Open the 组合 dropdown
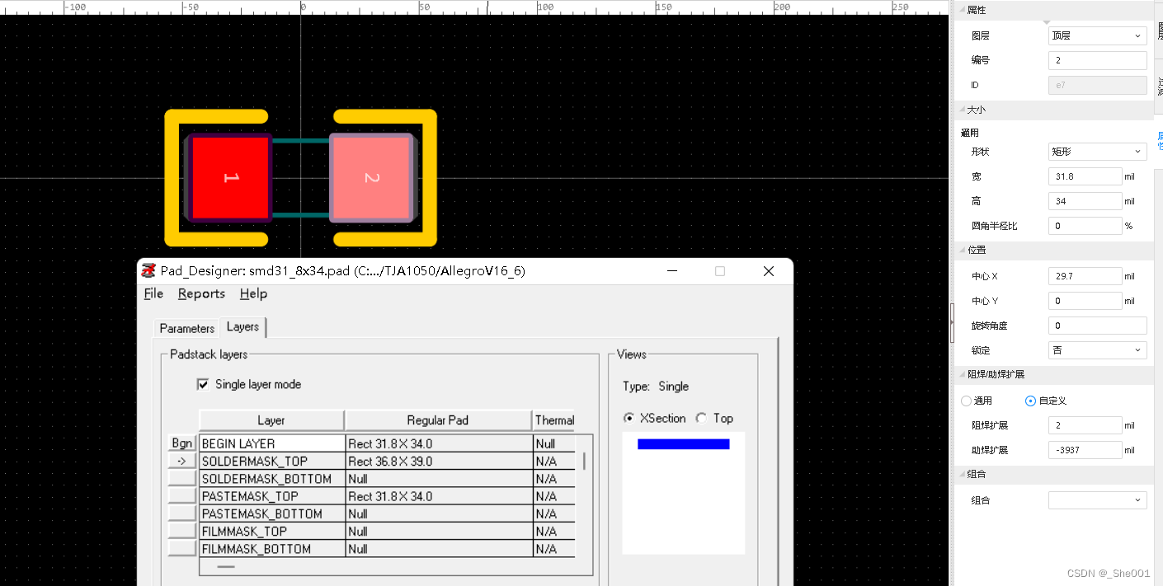The height and width of the screenshot is (586, 1163). [x=1097, y=500]
